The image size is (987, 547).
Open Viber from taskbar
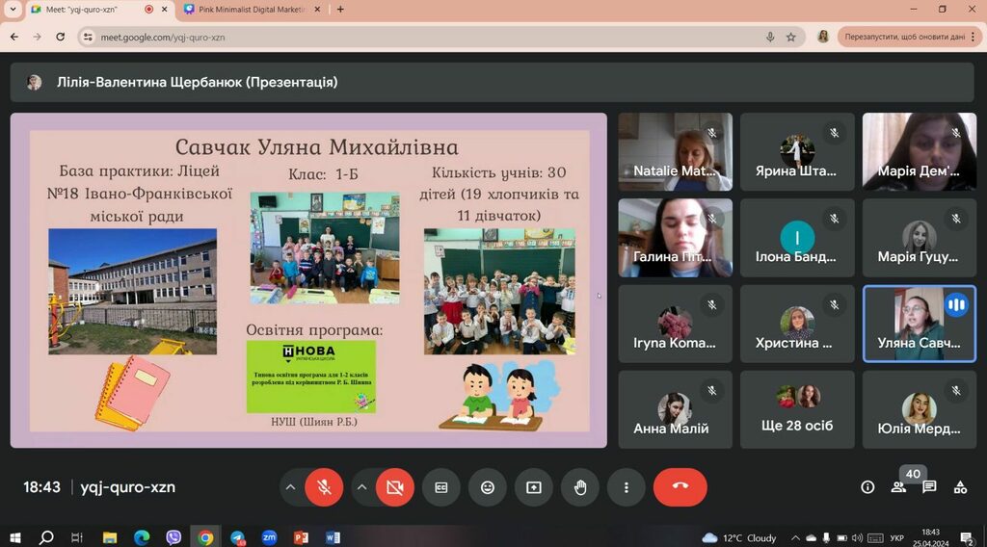pyautogui.click(x=173, y=537)
